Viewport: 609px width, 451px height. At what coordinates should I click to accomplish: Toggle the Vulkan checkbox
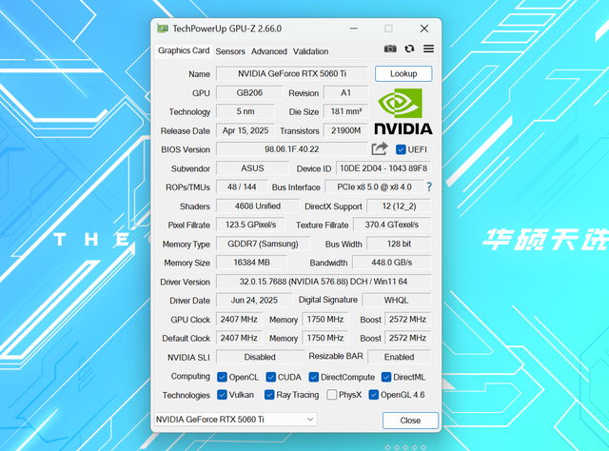(x=222, y=395)
